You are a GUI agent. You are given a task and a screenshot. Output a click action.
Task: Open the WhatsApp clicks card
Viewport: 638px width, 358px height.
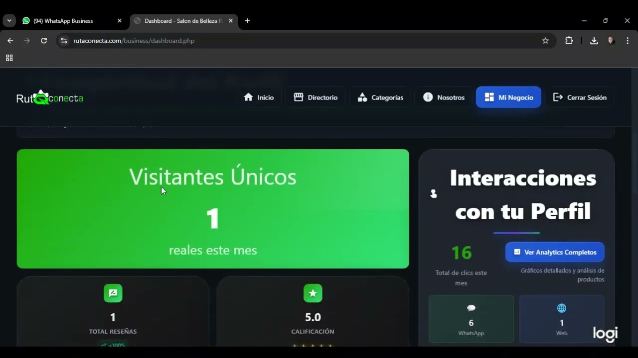tap(471, 319)
